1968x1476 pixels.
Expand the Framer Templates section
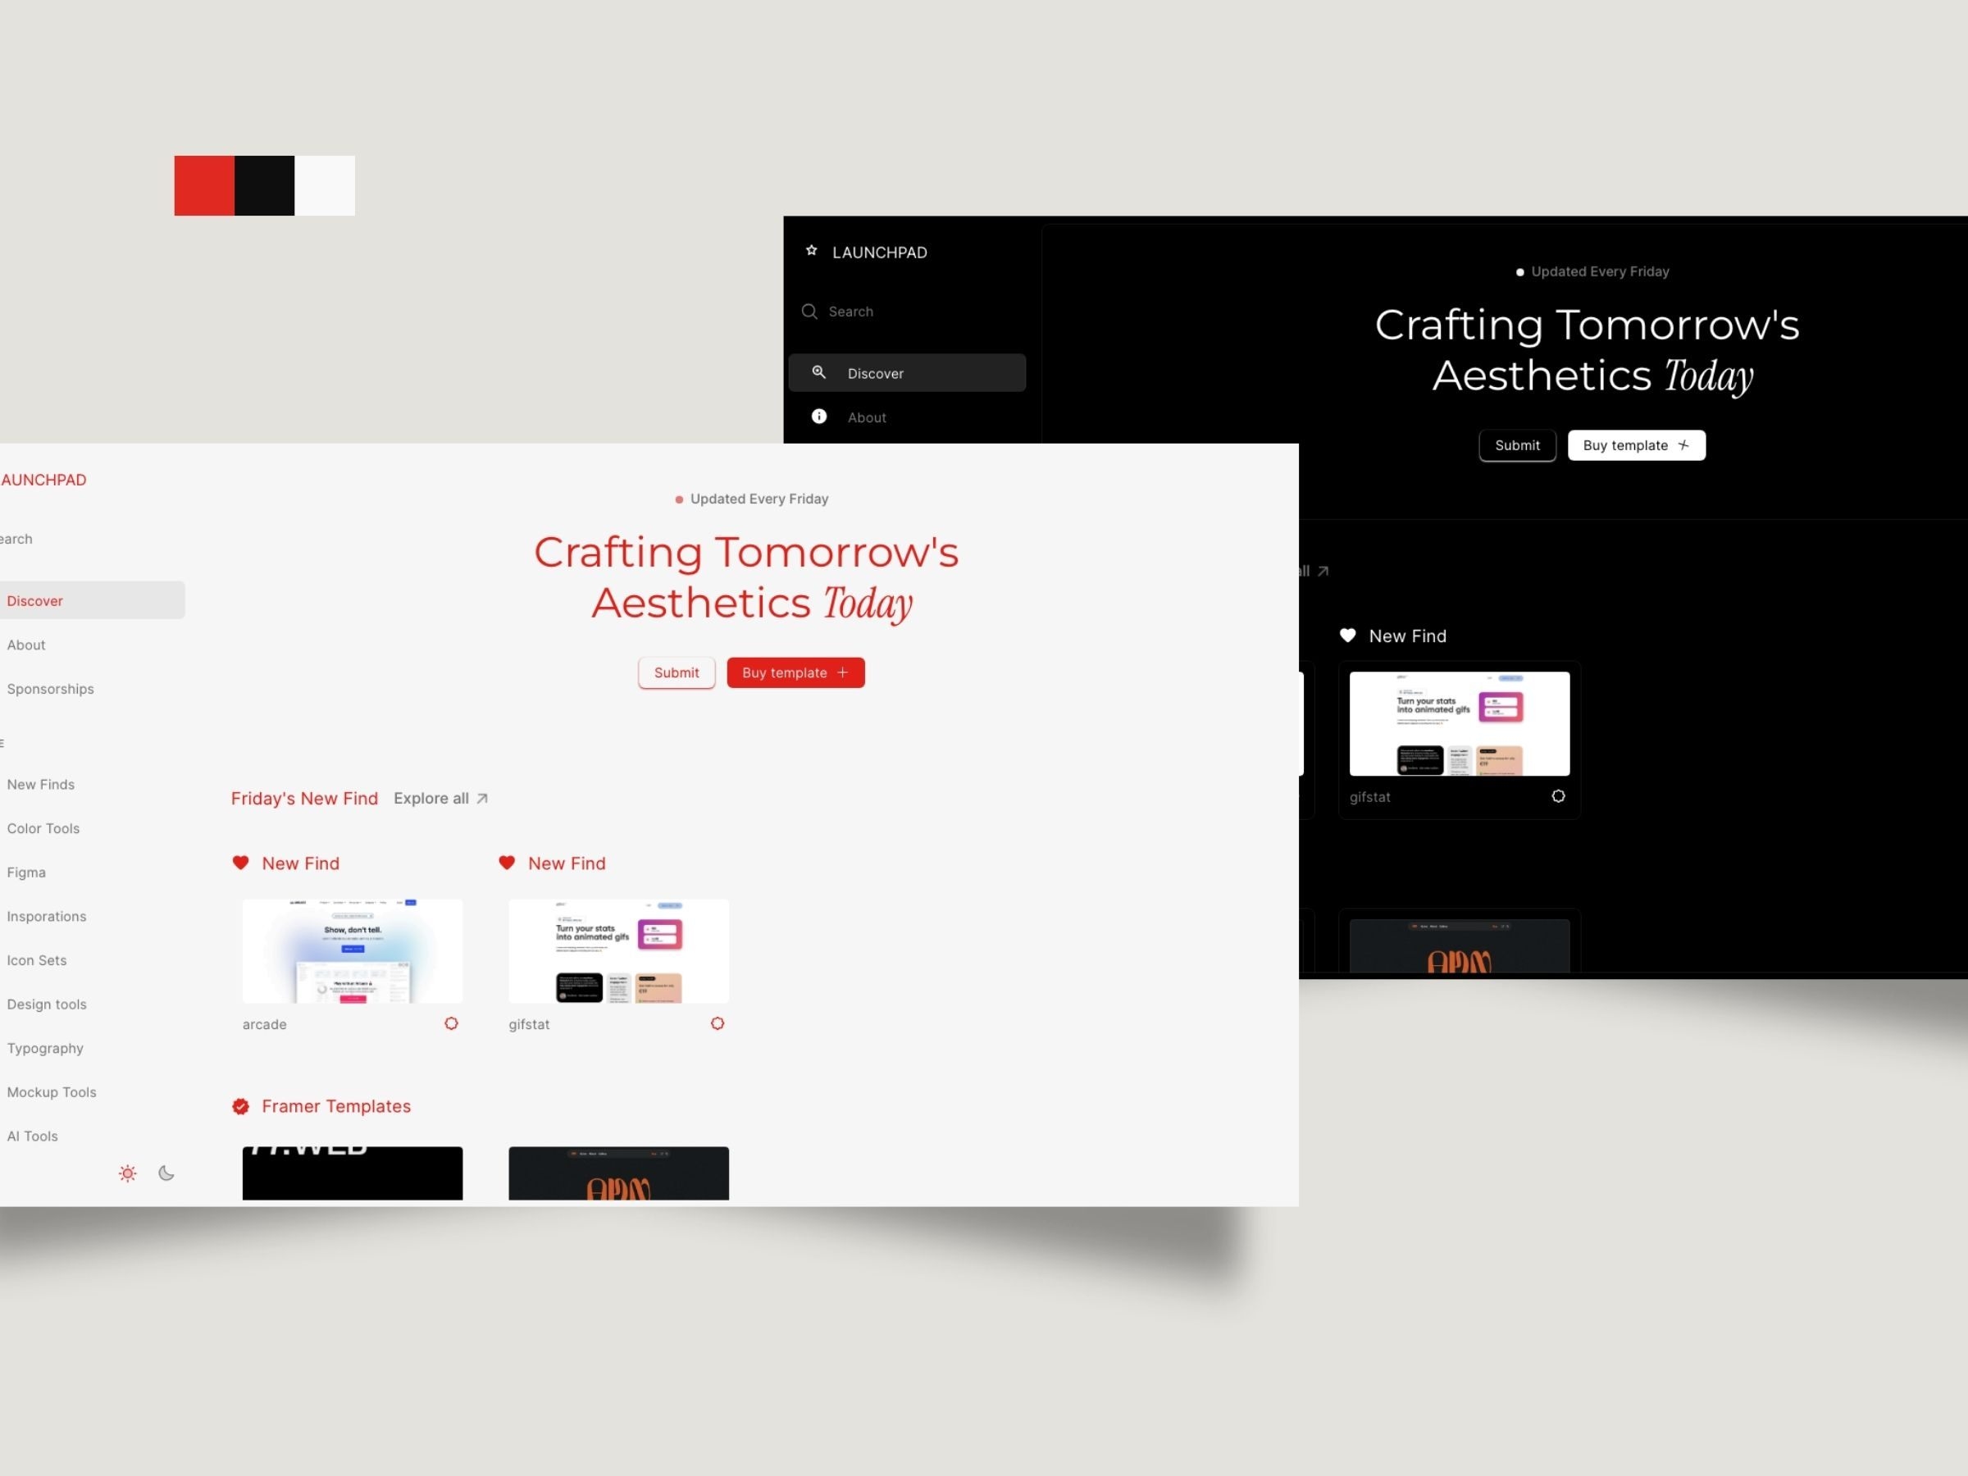coord(336,1105)
